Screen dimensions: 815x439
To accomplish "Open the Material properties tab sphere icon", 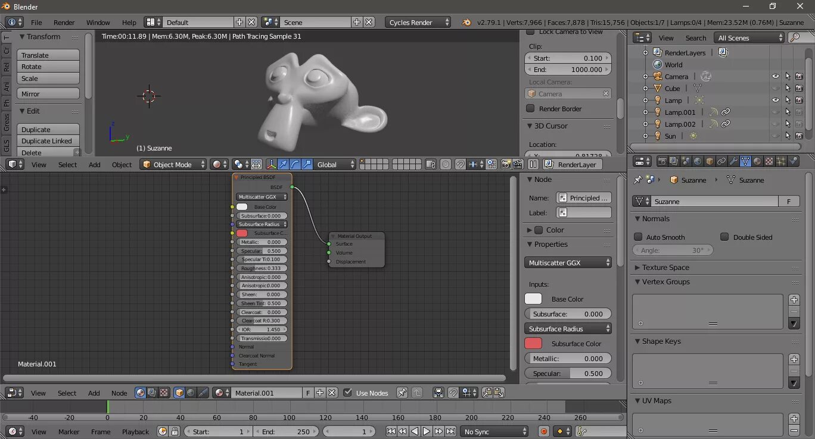I will [x=757, y=161].
